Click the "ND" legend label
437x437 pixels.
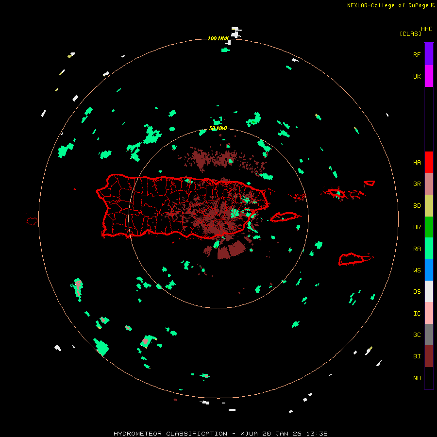pyautogui.click(x=417, y=378)
